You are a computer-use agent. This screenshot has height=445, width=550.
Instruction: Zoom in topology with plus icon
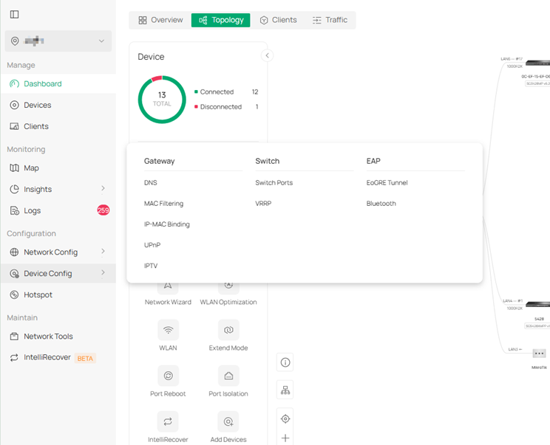coord(285,438)
